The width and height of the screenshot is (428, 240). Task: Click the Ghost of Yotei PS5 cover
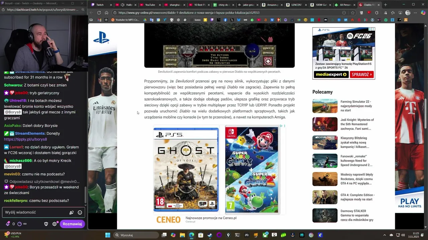click(x=186, y=170)
